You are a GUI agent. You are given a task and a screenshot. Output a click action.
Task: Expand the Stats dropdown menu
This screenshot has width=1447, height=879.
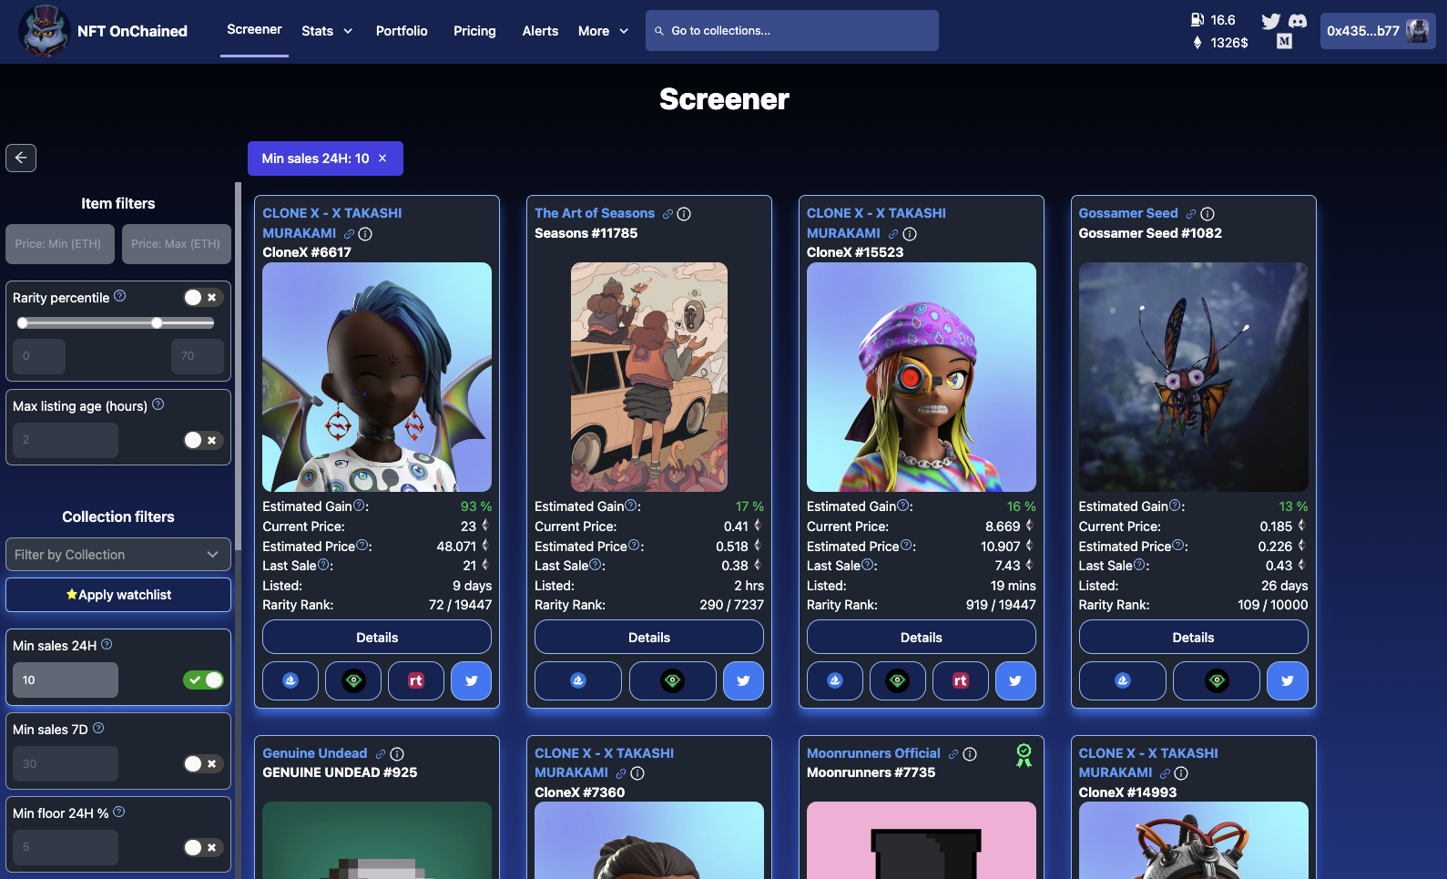[327, 31]
